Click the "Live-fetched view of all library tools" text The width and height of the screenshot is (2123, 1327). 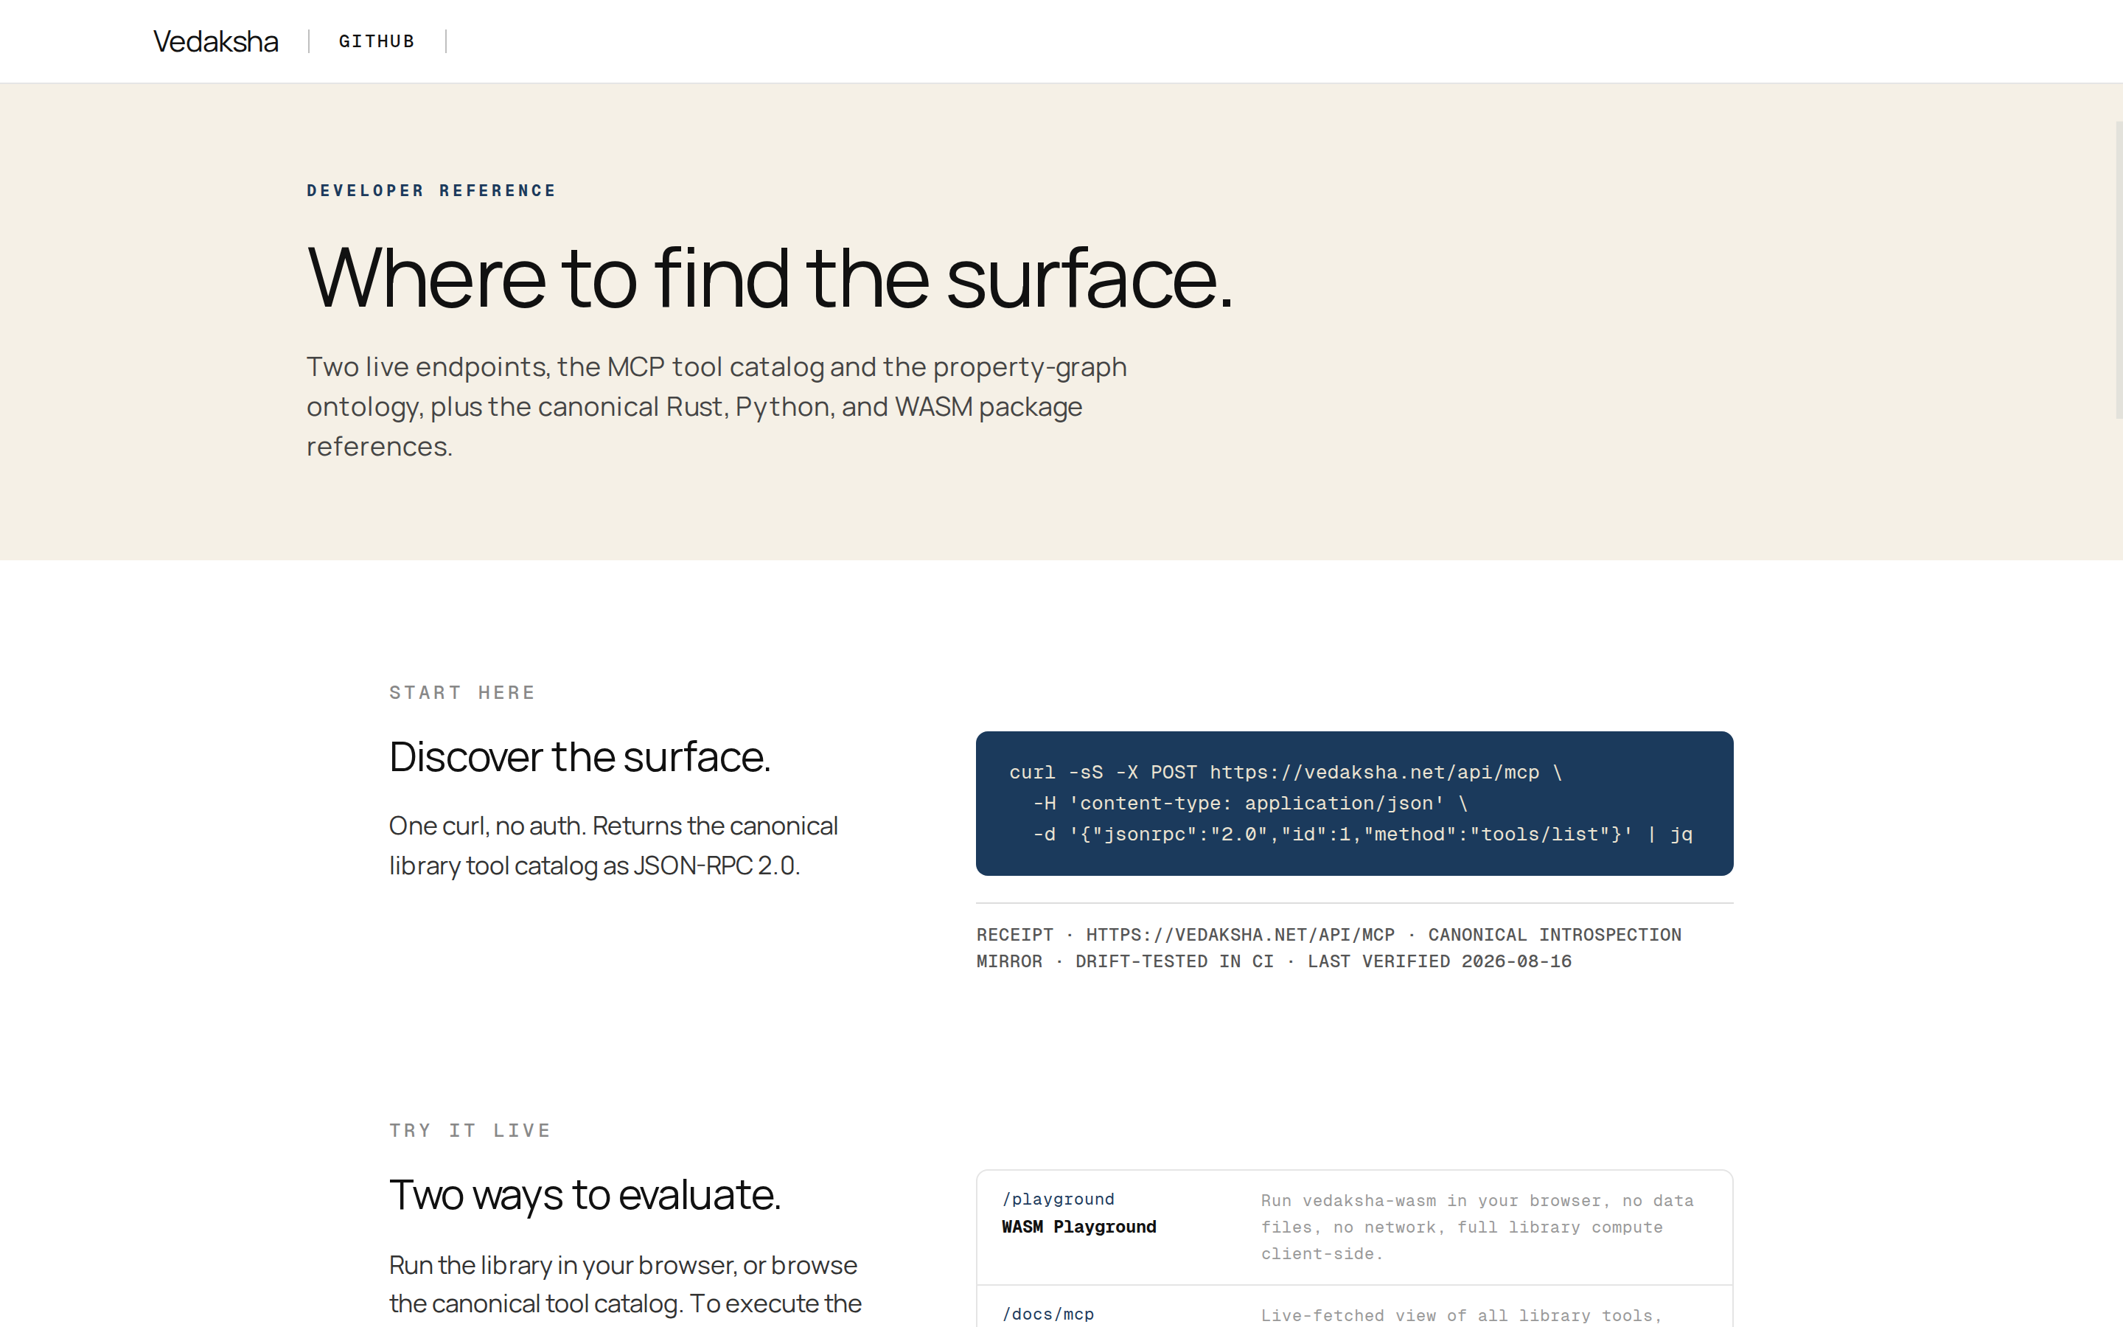coord(1460,1316)
